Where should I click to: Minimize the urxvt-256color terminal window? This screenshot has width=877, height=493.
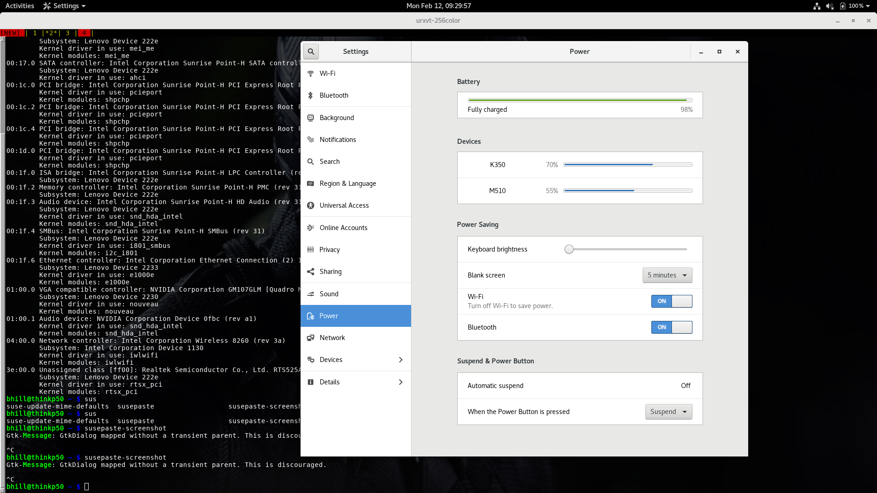(x=838, y=21)
